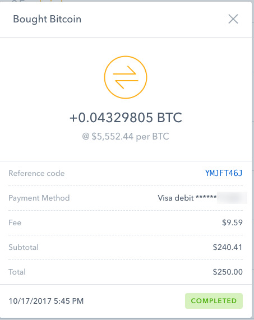
Task: Click the Bought Bitcoin title
Action: [47, 19]
